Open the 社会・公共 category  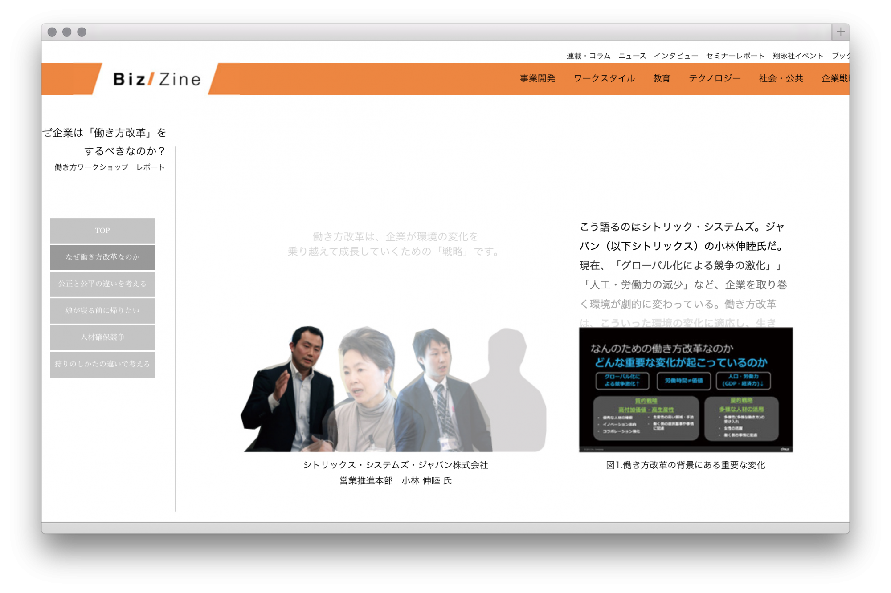point(781,78)
